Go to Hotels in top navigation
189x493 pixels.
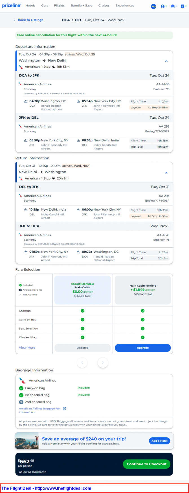coord(30,5)
